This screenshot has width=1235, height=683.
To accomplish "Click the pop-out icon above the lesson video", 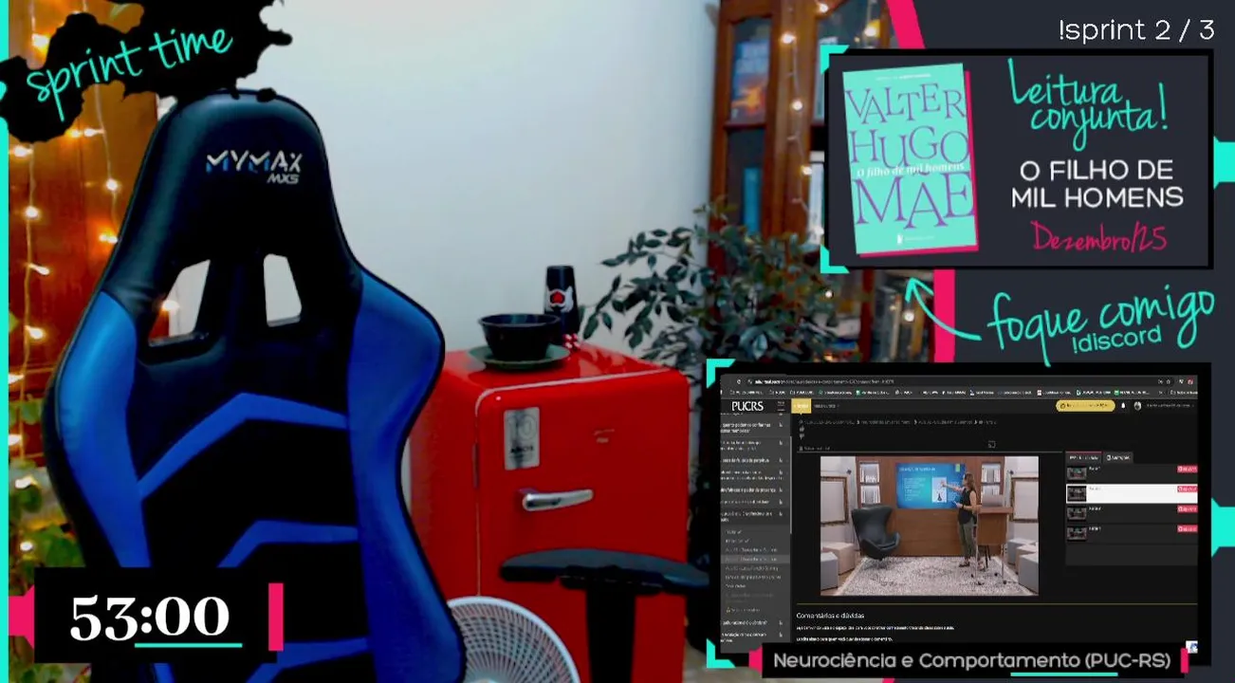I will coord(991,444).
